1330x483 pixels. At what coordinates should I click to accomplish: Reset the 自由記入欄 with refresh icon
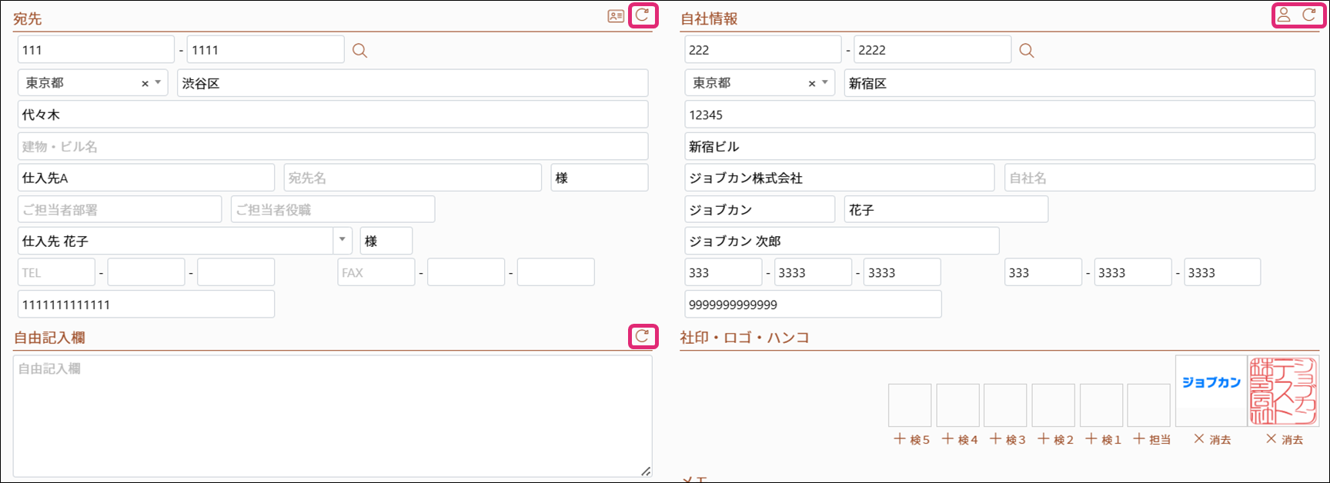click(x=643, y=336)
